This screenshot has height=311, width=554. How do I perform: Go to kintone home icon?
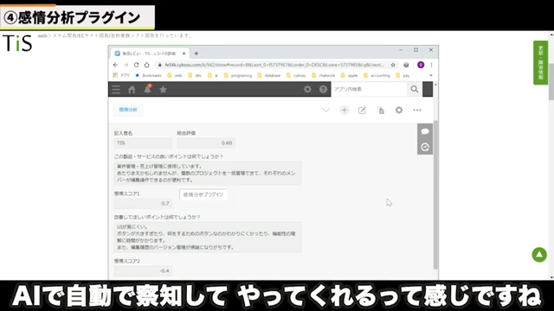132,89
